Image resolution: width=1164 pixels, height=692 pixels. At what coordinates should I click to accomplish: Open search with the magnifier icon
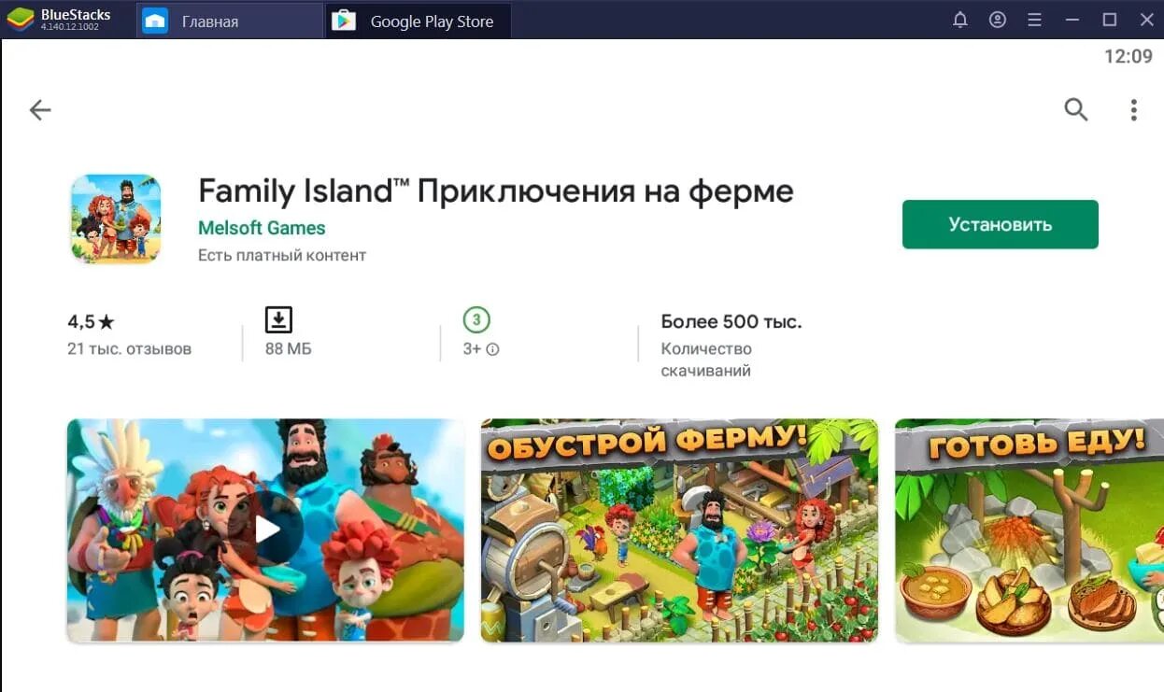click(1076, 109)
